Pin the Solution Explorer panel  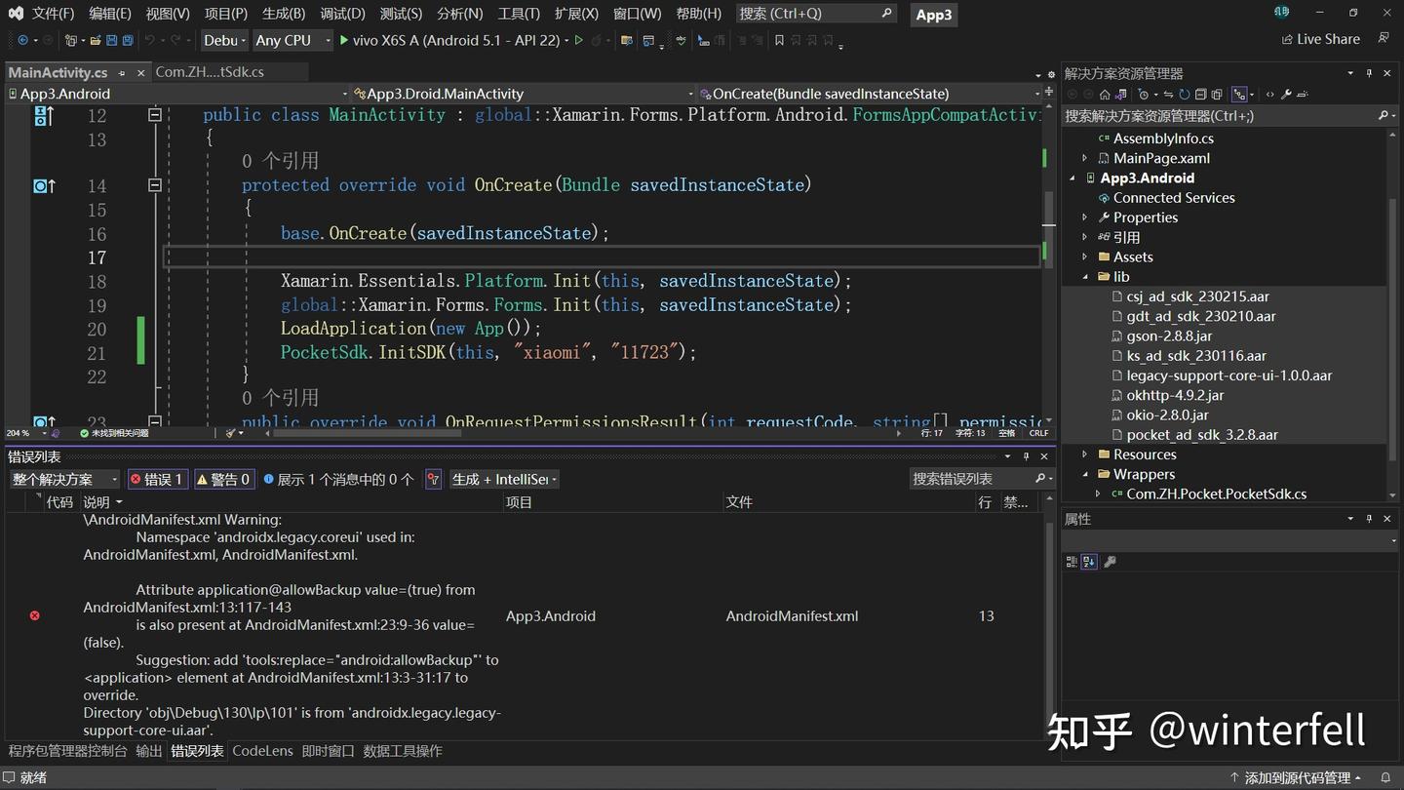pyautogui.click(x=1369, y=73)
